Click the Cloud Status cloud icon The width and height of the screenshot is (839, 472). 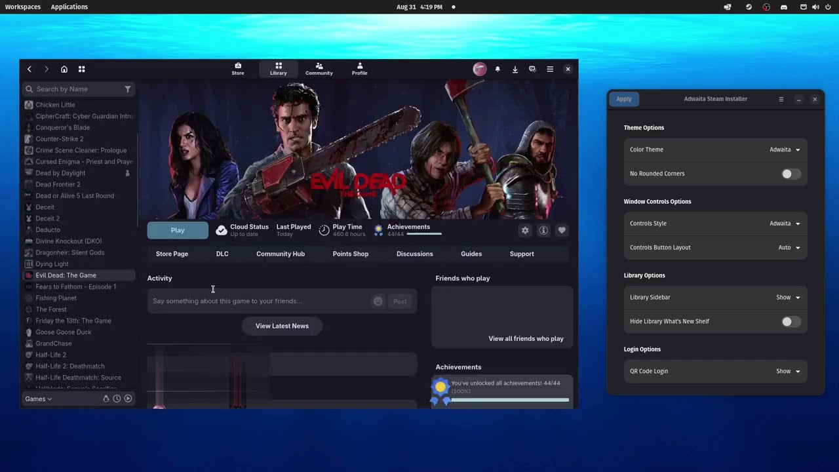(222, 230)
